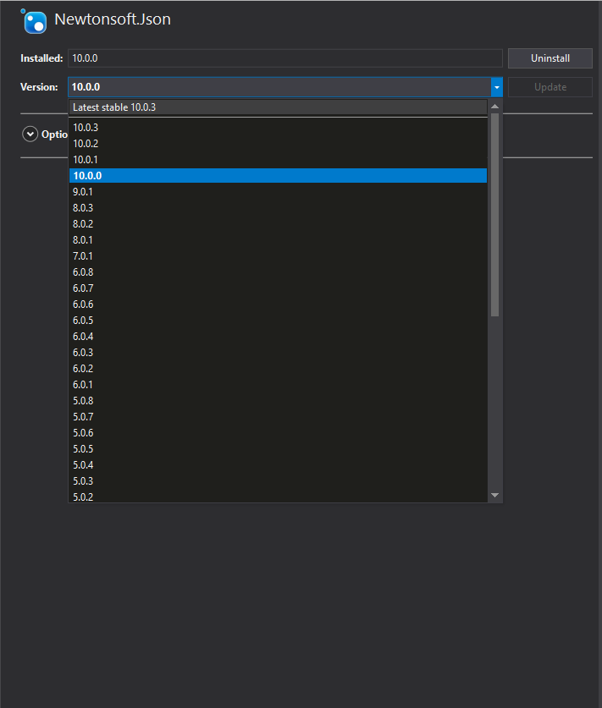The width and height of the screenshot is (602, 708).
Task: Select version 6.0.7
Action: [278, 288]
